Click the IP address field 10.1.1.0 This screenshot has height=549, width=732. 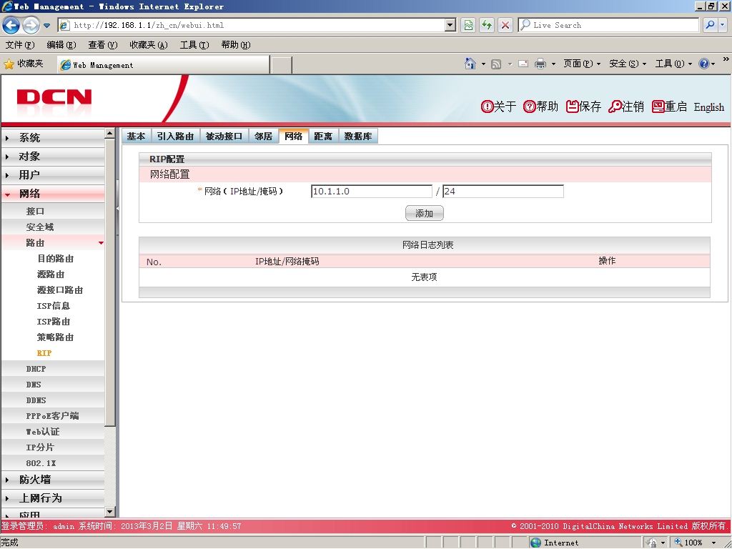pos(372,192)
